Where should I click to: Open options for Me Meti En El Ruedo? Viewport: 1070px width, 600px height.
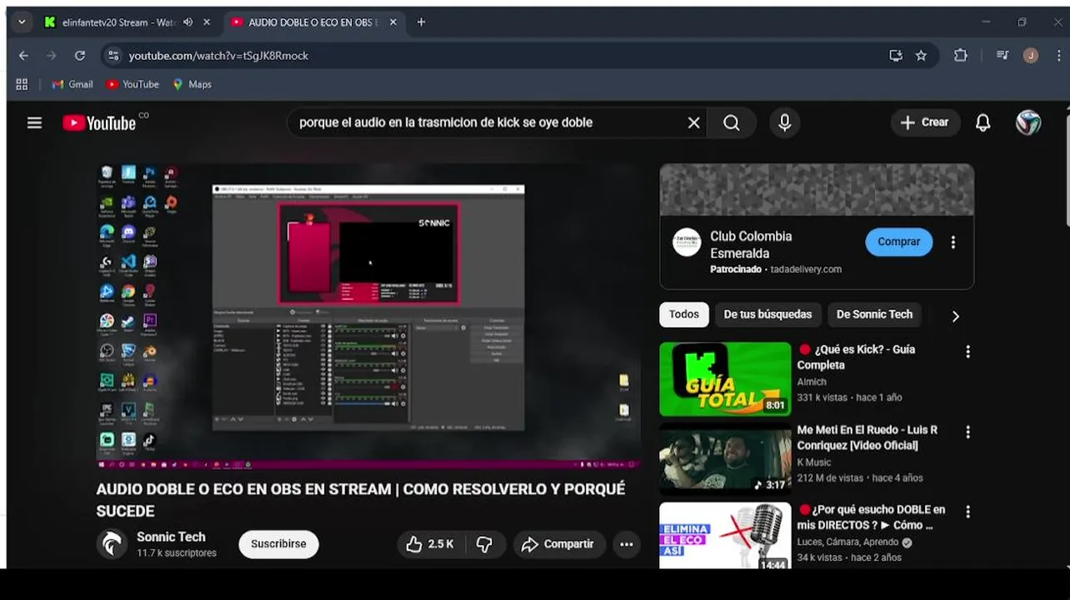pos(967,432)
